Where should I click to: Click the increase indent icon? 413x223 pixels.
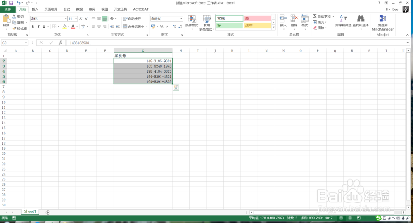pyautogui.click(x=118, y=26)
